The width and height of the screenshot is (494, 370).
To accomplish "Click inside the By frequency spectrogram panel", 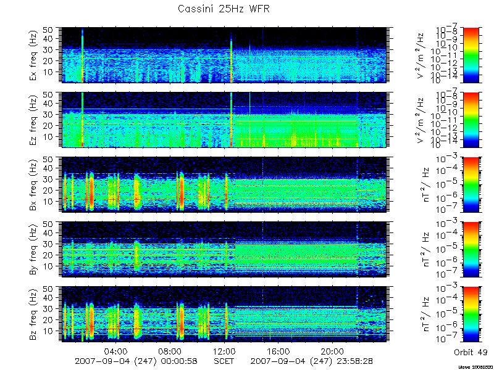I will 224,250.
